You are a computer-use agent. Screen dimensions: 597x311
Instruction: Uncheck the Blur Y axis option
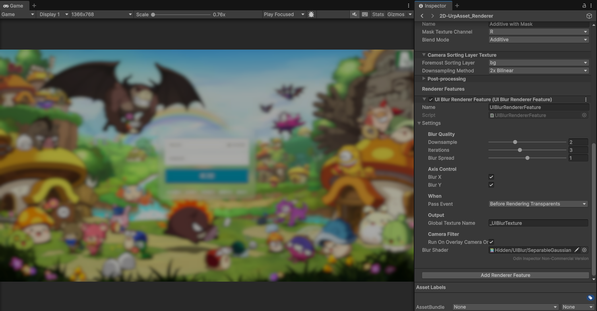tap(491, 185)
